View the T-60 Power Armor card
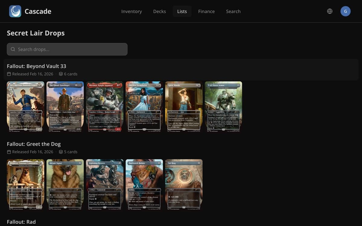Viewport: 362px width, 226px height. tap(223, 107)
